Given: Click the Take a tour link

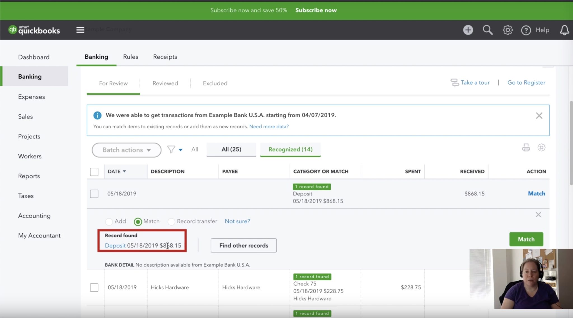Looking at the screenshot, I should [x=475, y=82].
